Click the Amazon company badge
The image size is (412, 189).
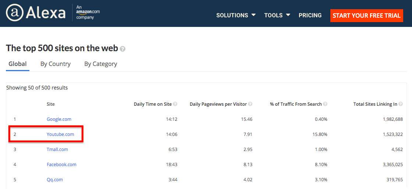(88, 13)
